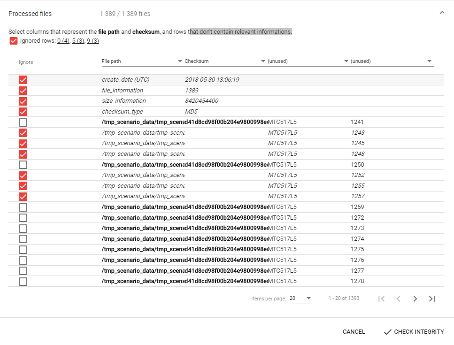This screenshot has width=454, height=345.
Task: Select the 2018-05-30 13:06:19 cell
Action: tap(212, 80)
